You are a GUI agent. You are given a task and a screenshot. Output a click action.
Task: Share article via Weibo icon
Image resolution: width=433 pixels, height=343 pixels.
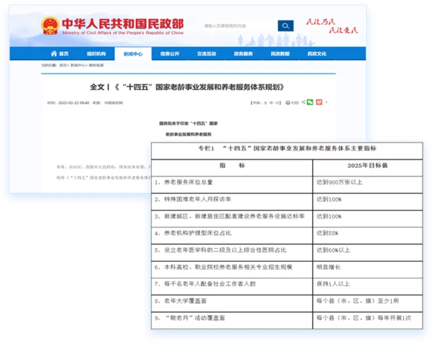click(x=319, y=102)
